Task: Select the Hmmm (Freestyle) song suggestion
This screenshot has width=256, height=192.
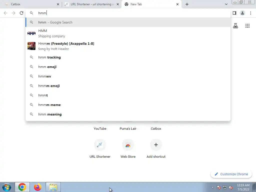Action: point(128,46)
